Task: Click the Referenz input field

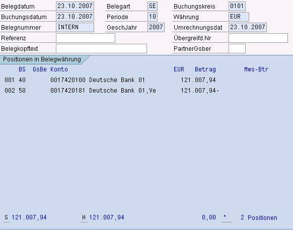Action: click(86, 38)
